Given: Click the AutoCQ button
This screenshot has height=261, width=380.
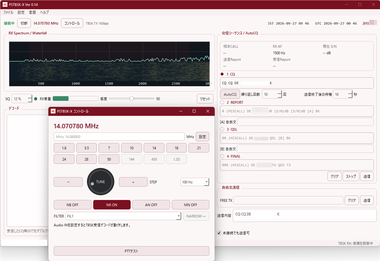Looking at the screenshot, I should click(x=230, y=94).
